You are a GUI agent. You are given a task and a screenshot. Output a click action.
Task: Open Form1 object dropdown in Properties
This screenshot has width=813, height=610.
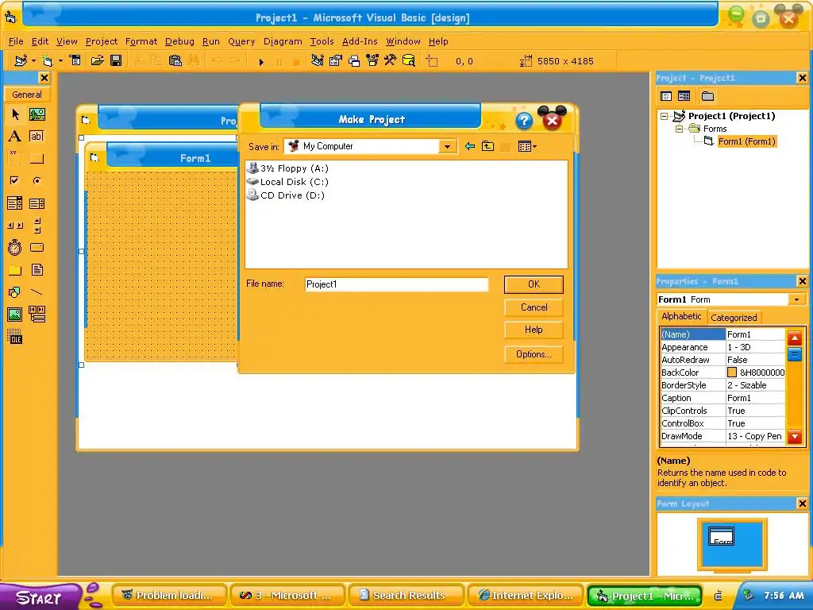(796, 299)
